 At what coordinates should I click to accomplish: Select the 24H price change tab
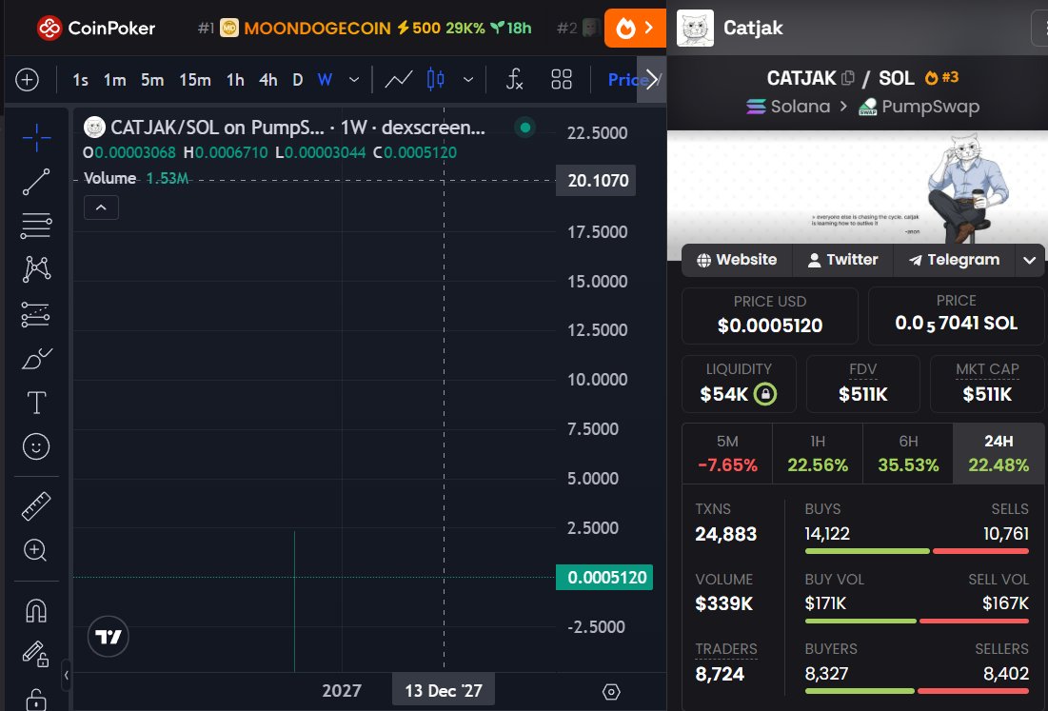999,453
